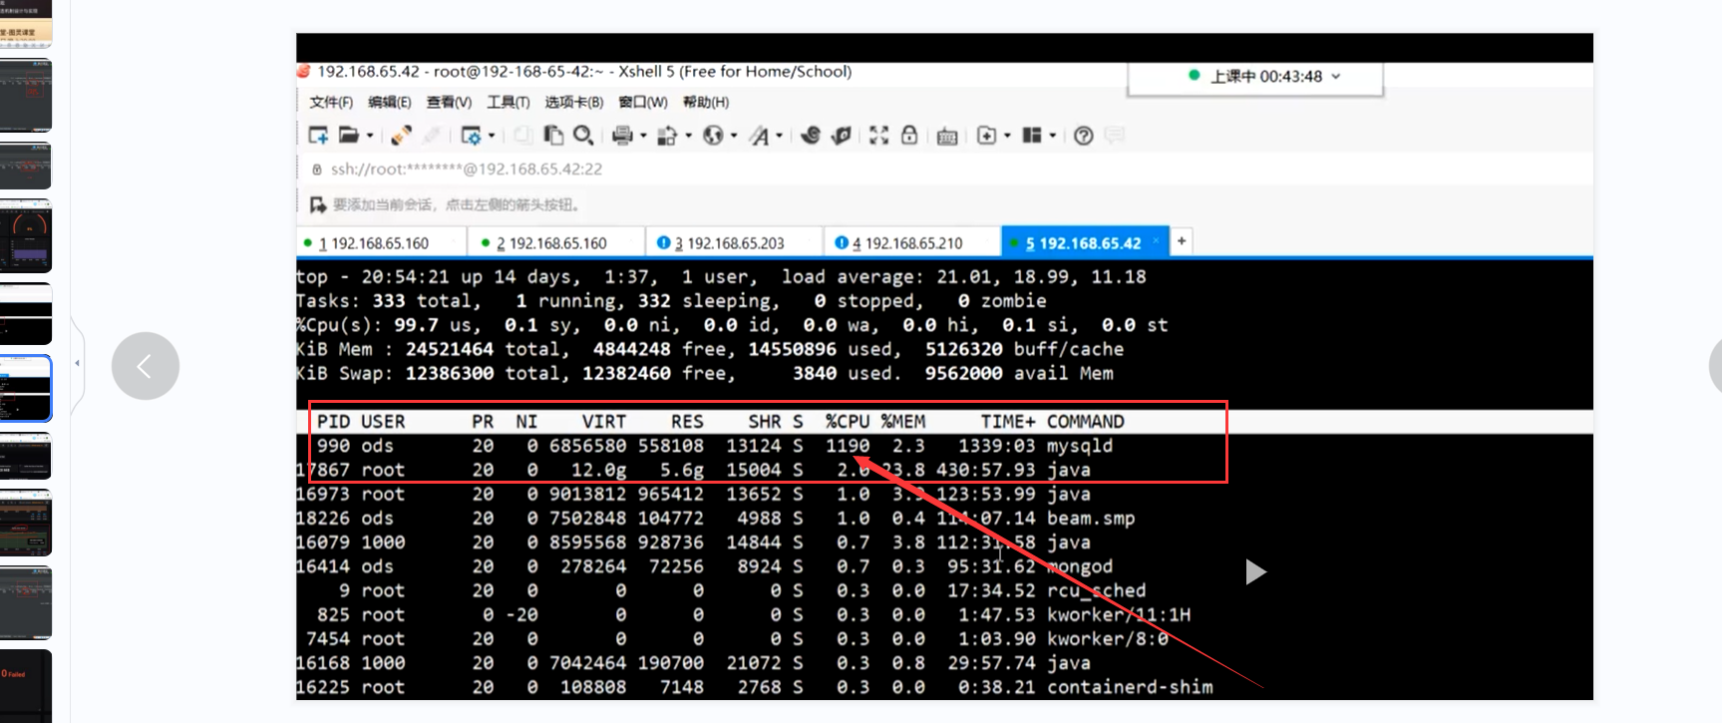Click the %CPU column header

(x=848, y=422)
